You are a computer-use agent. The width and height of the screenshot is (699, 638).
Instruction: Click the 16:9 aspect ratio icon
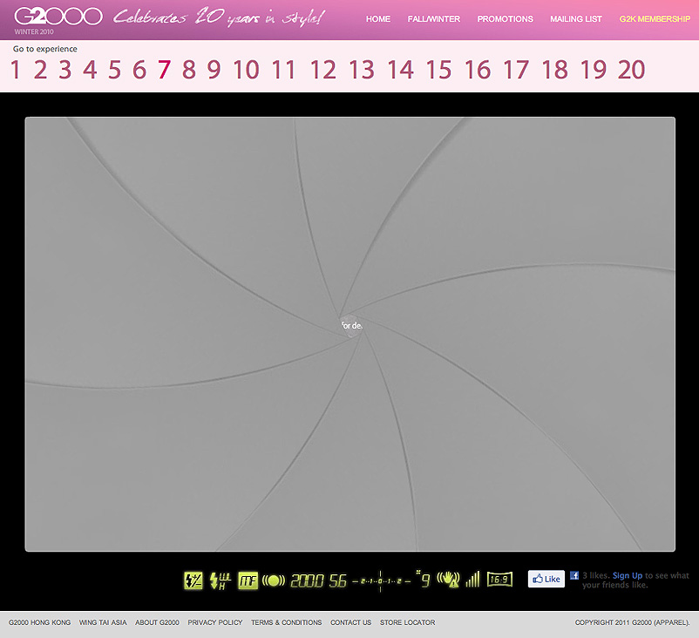[x=499, y=579]
